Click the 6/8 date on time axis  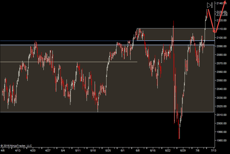138,151
